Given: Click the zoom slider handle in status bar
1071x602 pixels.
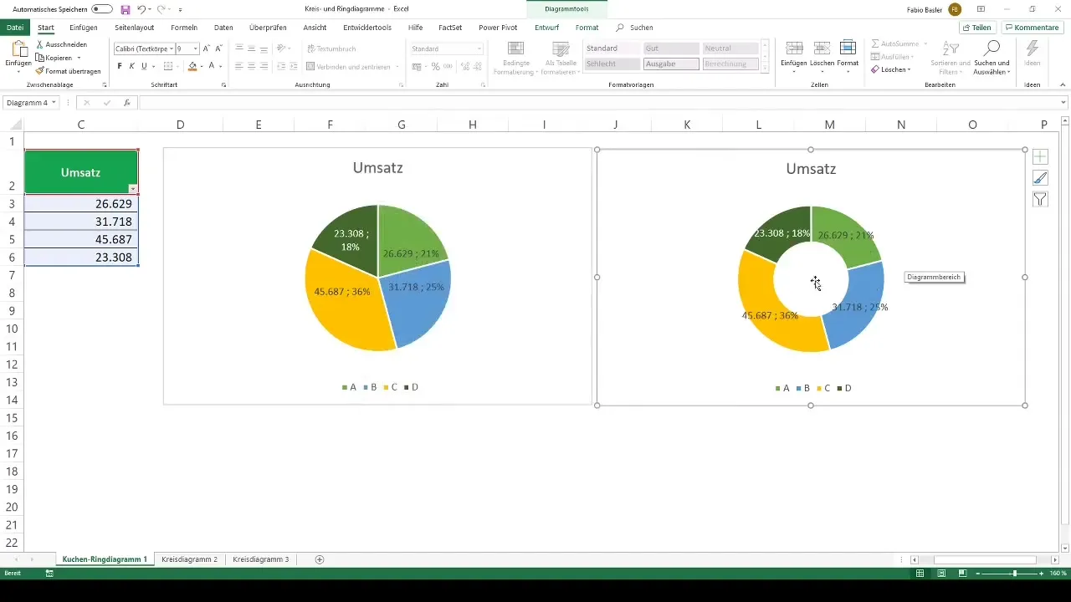Looking at the screenshot, I should pos(1015,574).
